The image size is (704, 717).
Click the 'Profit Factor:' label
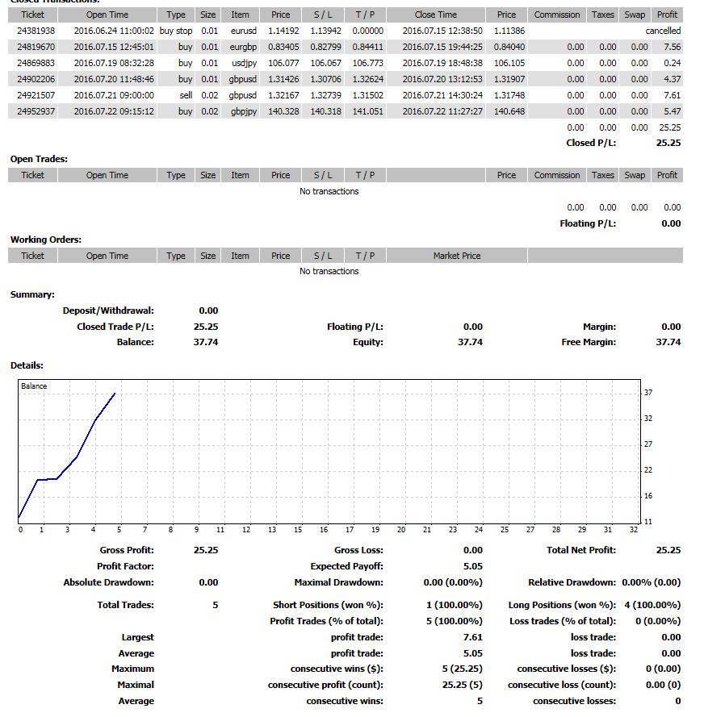(125, 566)
